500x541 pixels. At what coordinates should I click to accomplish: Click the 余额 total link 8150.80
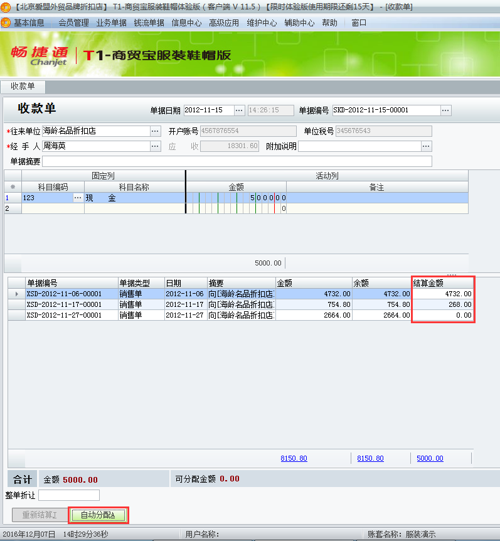click(x=370, y=458)
